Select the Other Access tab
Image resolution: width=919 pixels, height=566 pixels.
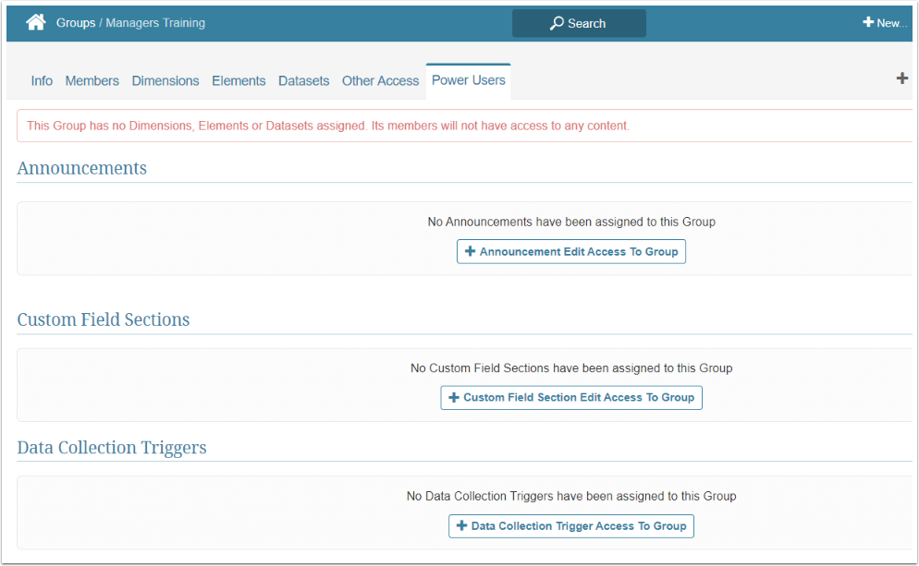click(x=380, y=80)
